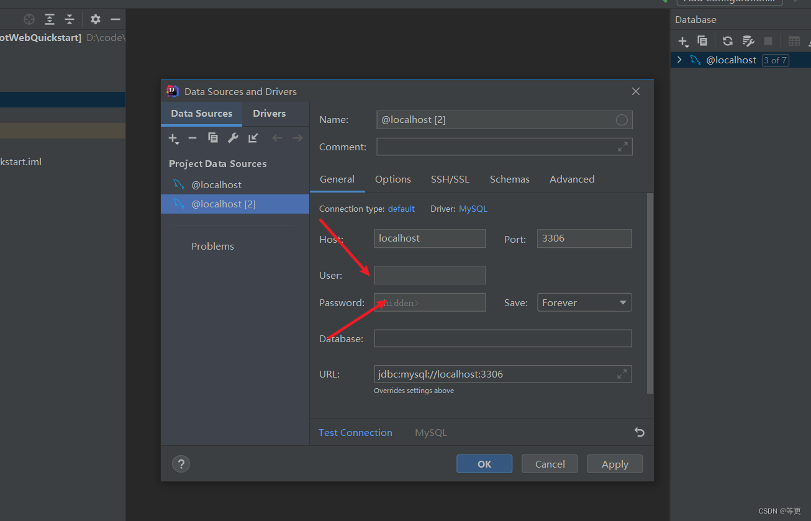Duplicate the selected data source in dialog toolbar

tap(213, 138)
